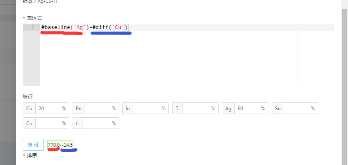Viewport: 348px width, 165px height.
Task: Click the #baseline function text
Action: 56,27
